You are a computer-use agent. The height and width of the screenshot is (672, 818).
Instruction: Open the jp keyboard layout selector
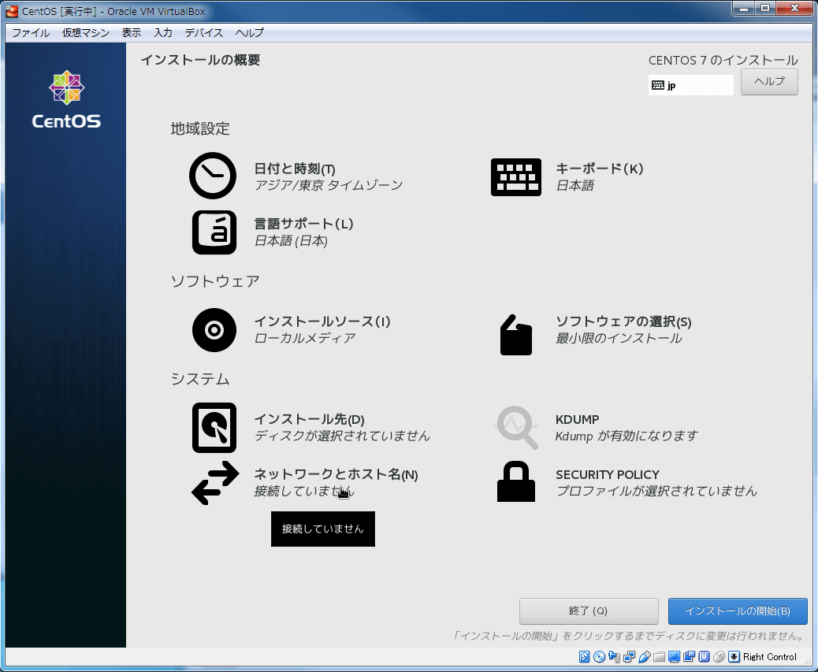tap(690, 84)
